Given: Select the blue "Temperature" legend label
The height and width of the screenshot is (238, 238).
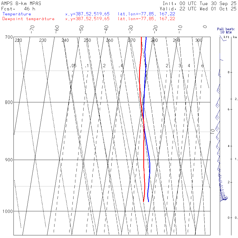Looking at the screenshot, I should click(17, 14).
